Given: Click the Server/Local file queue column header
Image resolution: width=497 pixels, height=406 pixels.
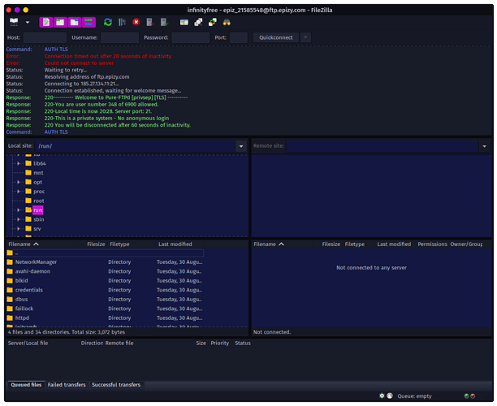Looking at the screenshot, I should (x=42, y=343).
